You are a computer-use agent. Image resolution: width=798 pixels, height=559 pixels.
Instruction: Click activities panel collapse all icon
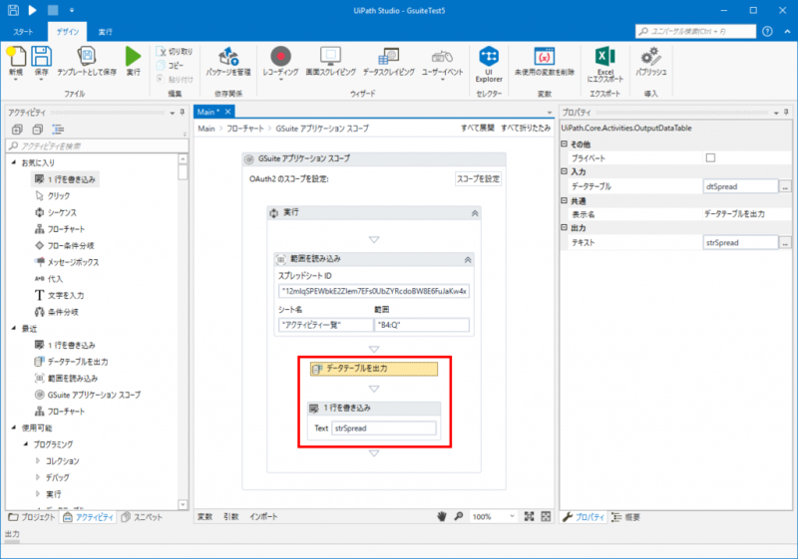38,130
